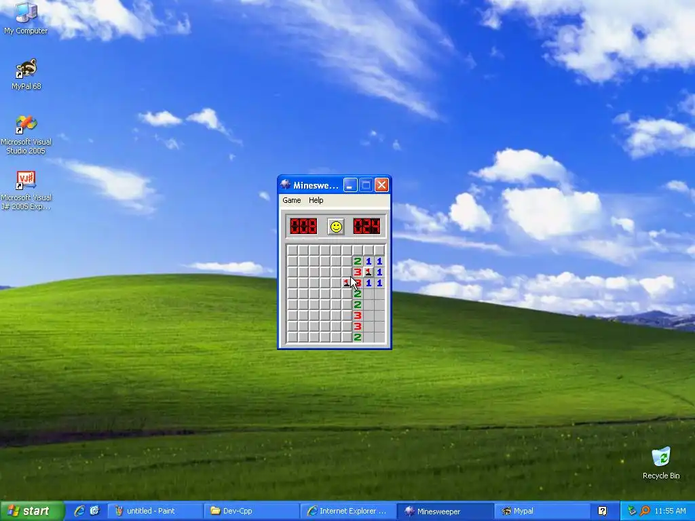Switch to the untitled - Paint taskbar button
Viewport: 695px width, 521px height.
155,511
